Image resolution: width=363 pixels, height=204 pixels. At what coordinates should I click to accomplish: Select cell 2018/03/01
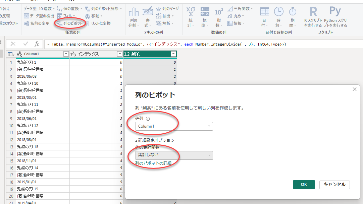pos(43,97)
